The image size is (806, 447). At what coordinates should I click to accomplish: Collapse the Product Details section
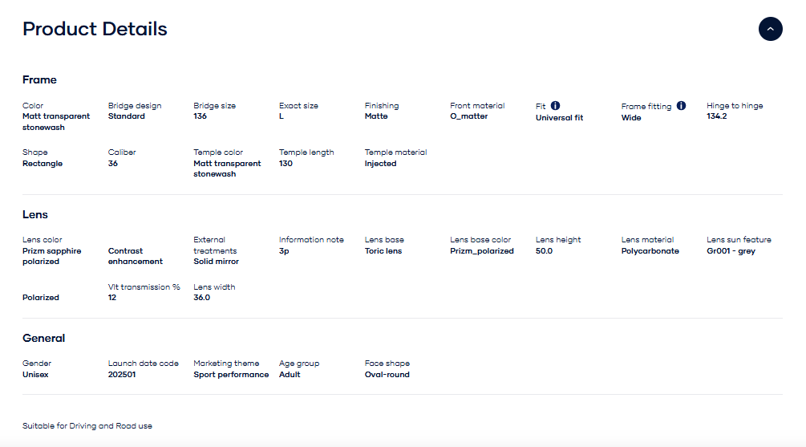coord(770,29)
